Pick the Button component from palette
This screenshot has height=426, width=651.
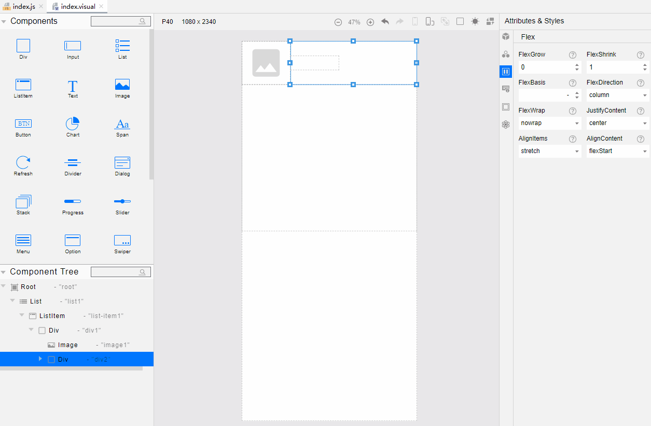(23, 127)
